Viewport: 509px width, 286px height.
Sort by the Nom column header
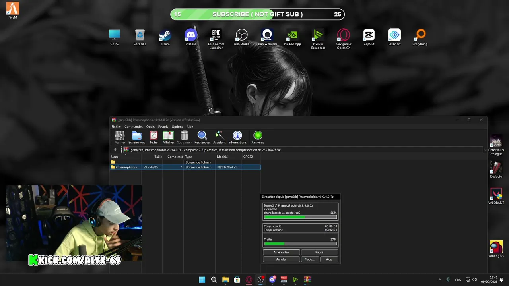125,157
